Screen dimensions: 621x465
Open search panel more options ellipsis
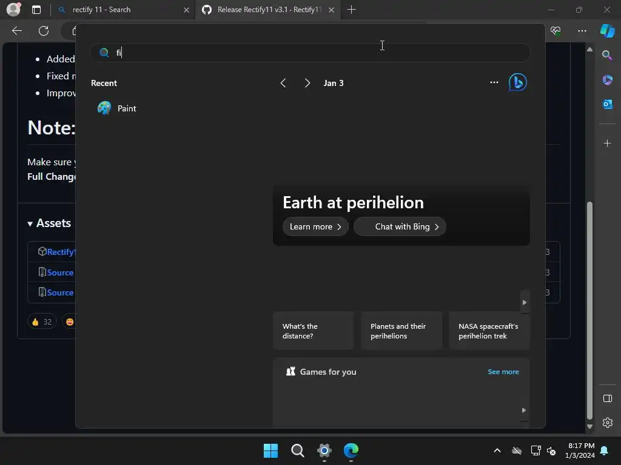click(x=494, y=82)
